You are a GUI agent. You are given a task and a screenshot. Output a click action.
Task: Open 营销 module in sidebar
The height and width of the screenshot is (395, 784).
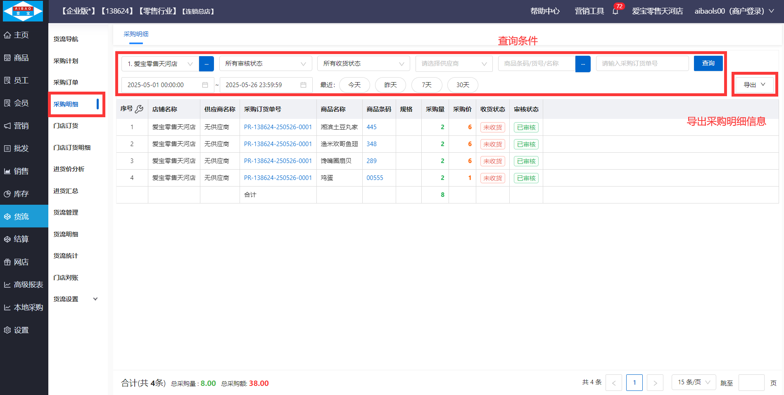tap(24, 126)
